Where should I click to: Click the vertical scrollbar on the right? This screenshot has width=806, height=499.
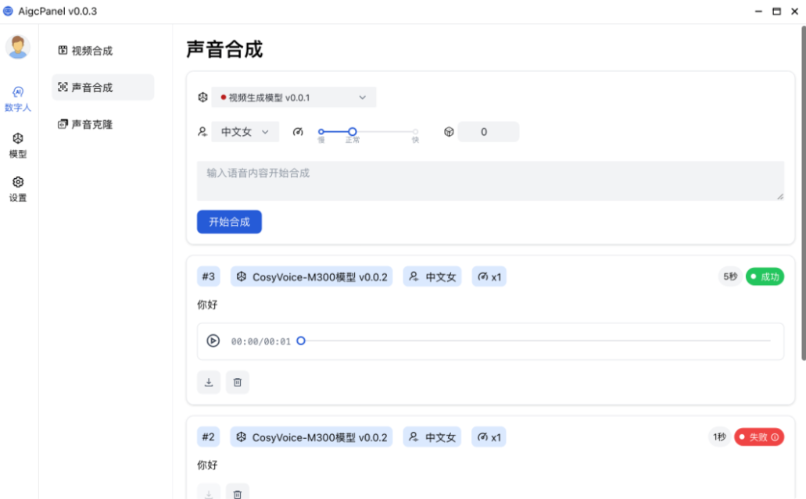coord(804,193)
